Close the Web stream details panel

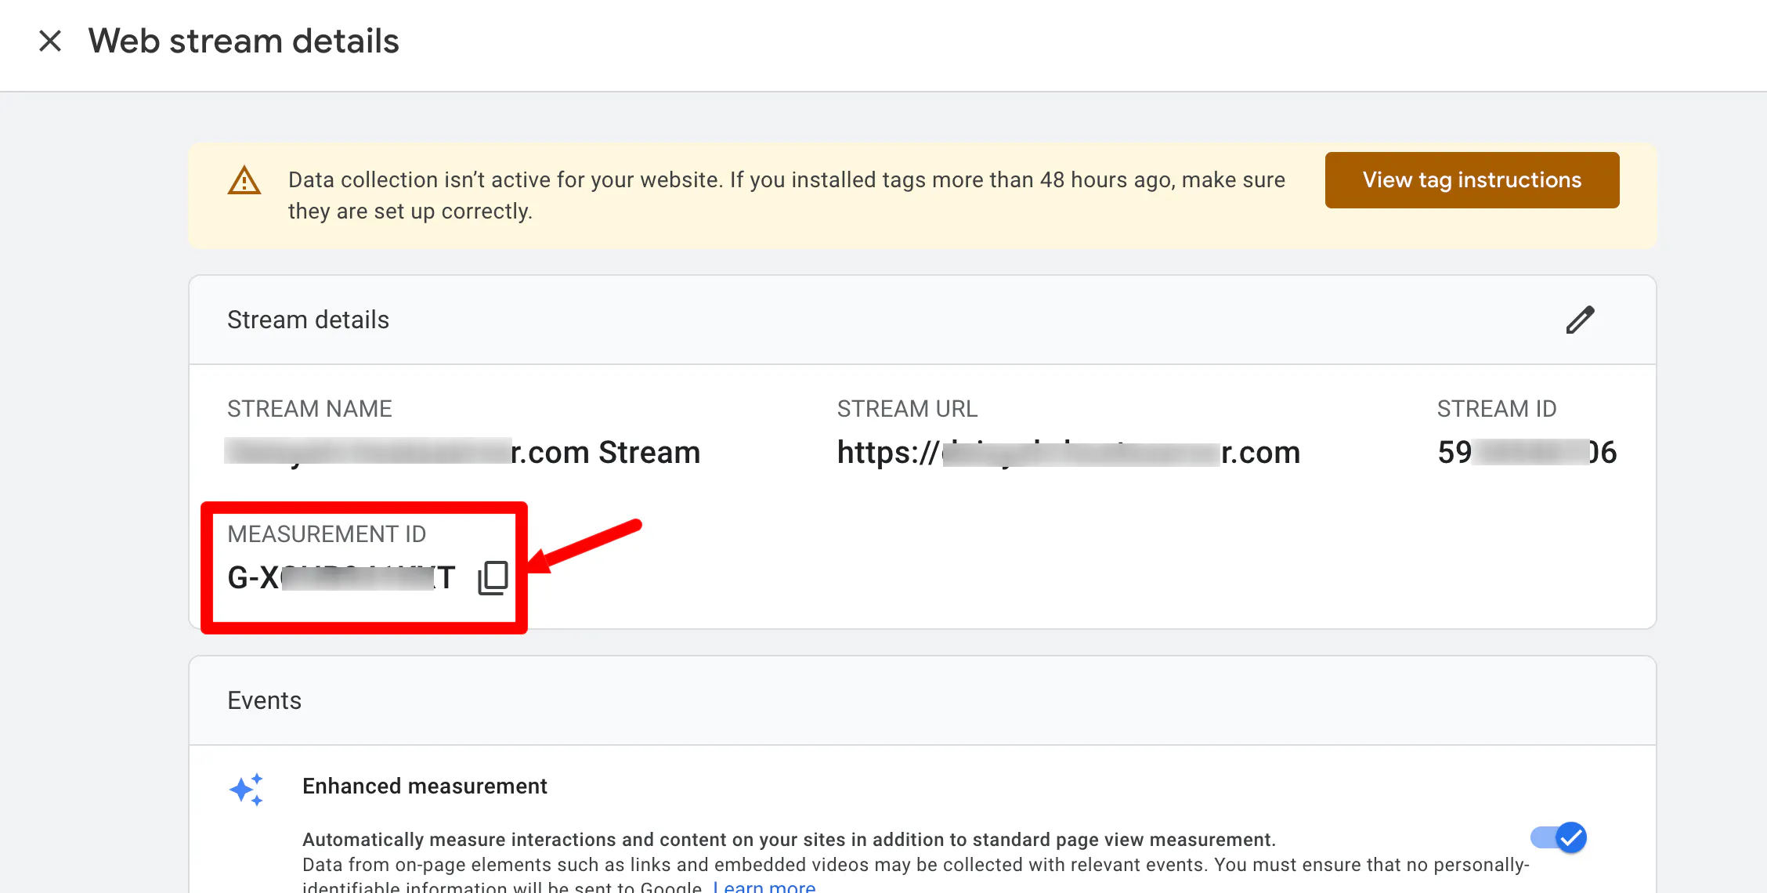tap(50, 41)
